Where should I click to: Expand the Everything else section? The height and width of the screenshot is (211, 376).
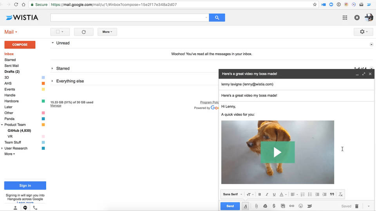click(x=52, y=81)
